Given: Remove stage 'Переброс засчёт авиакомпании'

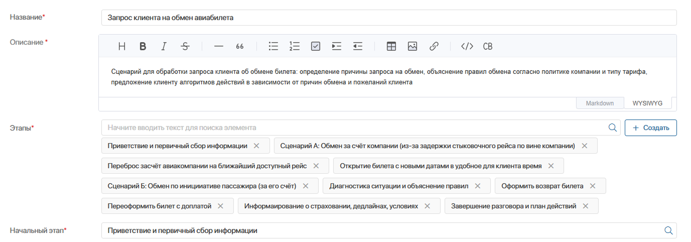Looking at the screenshot, I should [316, 166].
